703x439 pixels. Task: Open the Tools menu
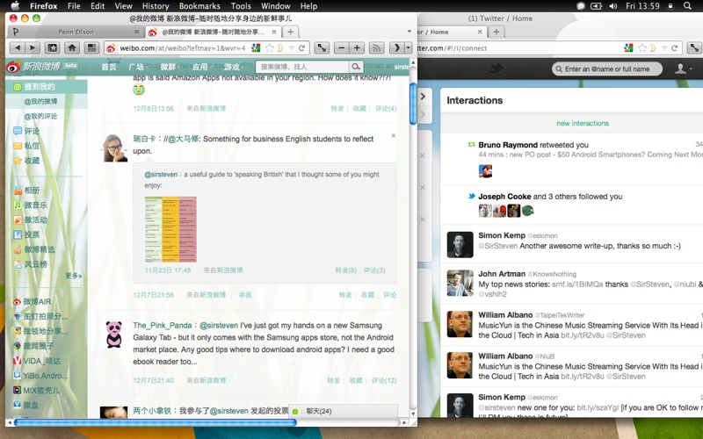pos(241,6)
